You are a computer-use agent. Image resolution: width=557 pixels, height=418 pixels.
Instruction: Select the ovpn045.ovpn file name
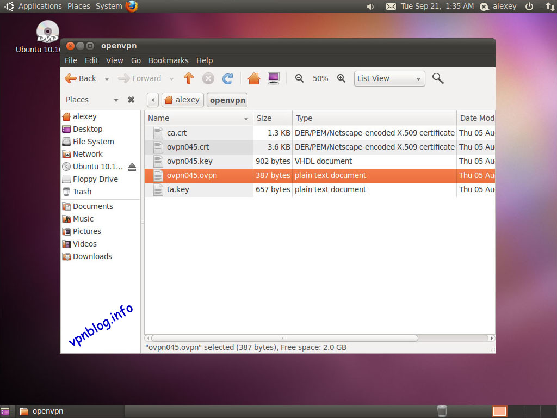point(192,176)
